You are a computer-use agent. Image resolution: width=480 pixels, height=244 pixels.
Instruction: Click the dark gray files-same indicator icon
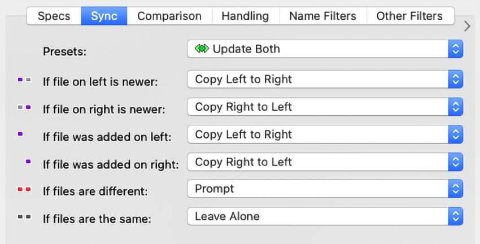tap(24, 216)
